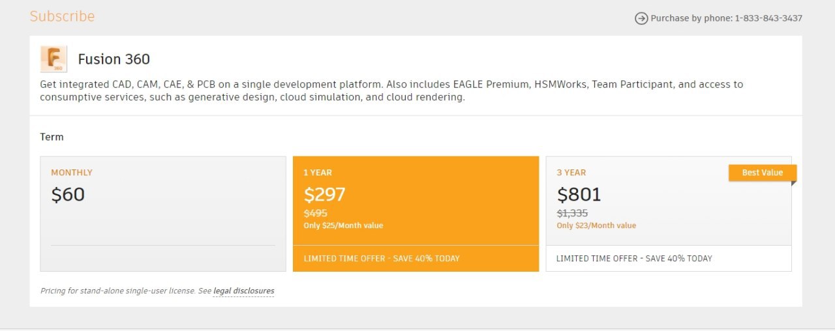The width and height of the screenshot is (835, 331).
Task: Click the crossed-out $1,335 price
Action: click(x=572, y=213)
